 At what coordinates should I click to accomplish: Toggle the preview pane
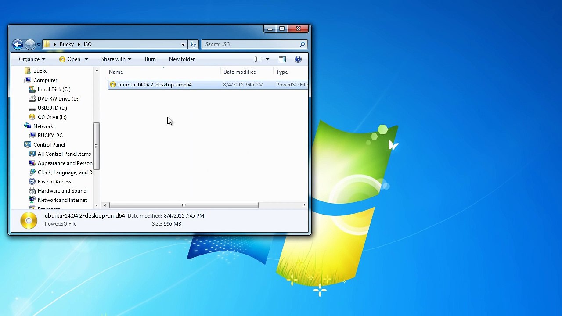[x=282, y=59]
